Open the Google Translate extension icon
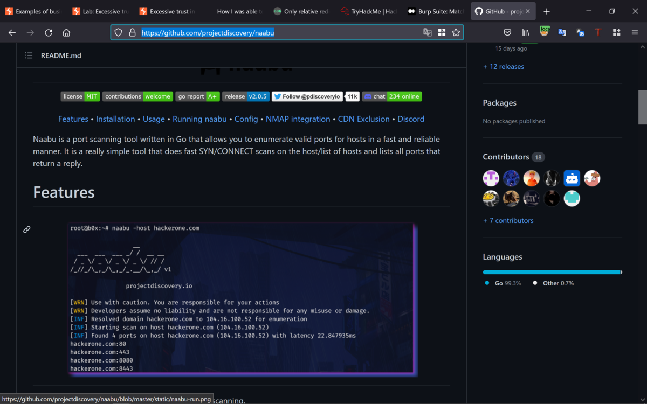This screenshot has width=647, height=404. coord(562,32)
